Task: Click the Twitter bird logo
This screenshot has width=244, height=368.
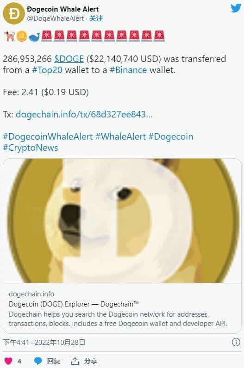Action: (236, 8)
